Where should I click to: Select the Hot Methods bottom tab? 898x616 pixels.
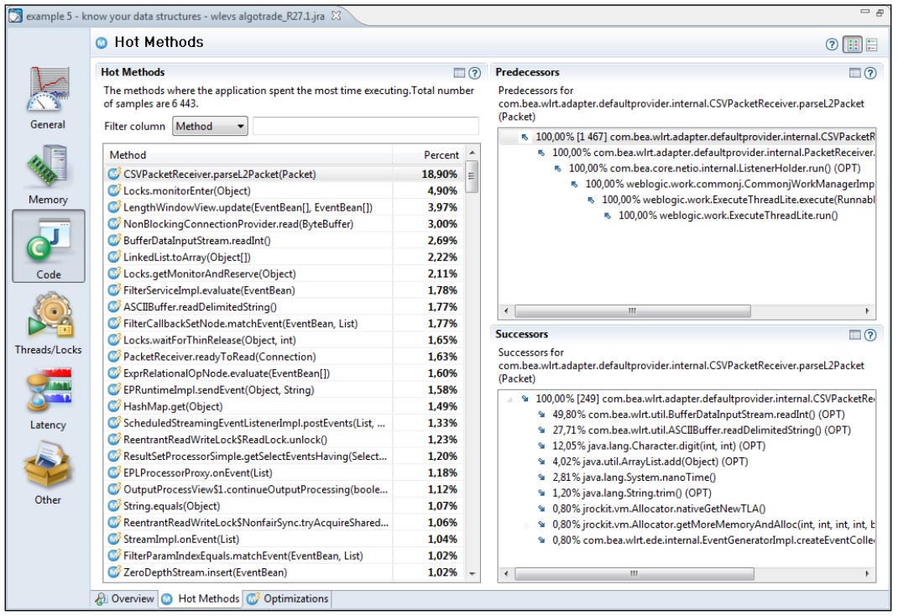pyautogui.click(x=201, y=599)
